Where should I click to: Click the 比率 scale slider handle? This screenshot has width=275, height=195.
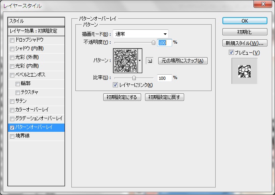134,78
